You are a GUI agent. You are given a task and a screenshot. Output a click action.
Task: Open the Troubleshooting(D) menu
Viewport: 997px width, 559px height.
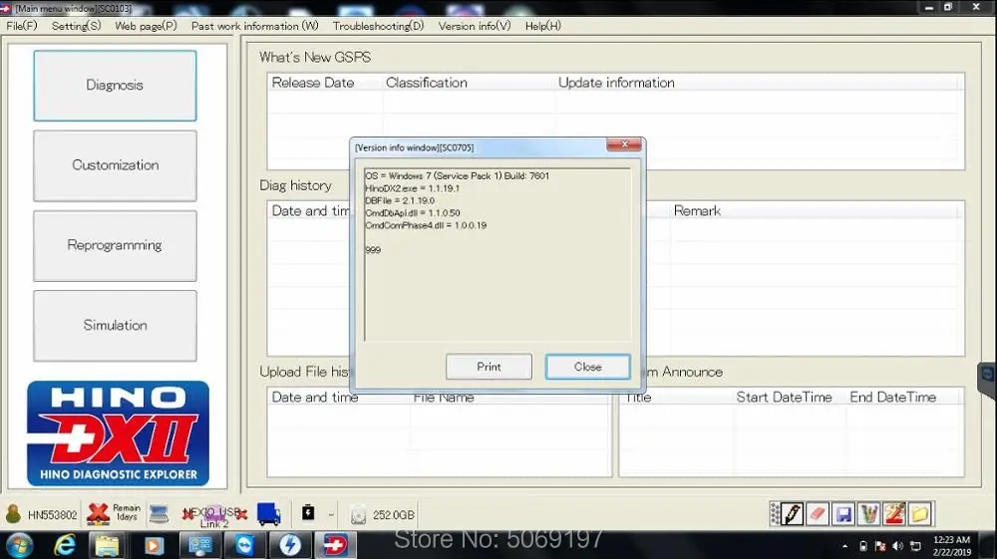tap(378, 26)
